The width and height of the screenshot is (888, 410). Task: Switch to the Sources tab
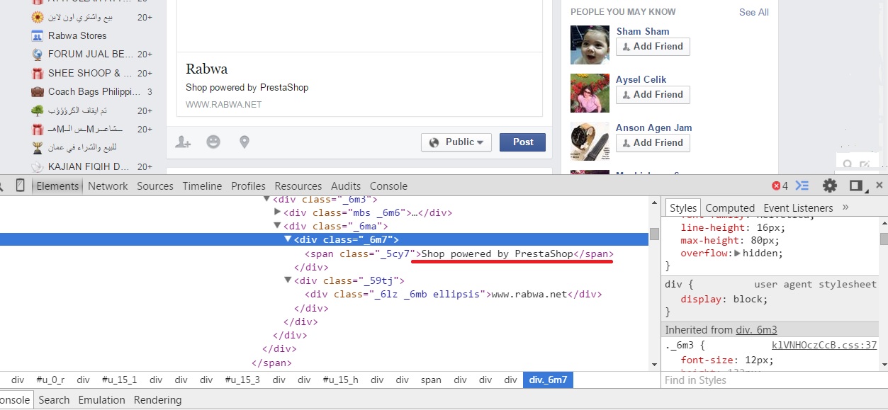pos(155,186)
